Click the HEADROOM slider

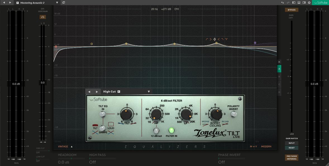(71, 158)
